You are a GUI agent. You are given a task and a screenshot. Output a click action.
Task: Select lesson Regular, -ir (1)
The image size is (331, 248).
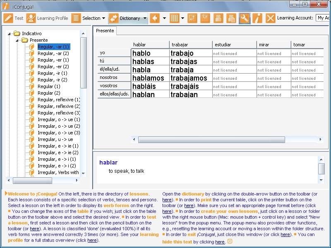[53, 73]
